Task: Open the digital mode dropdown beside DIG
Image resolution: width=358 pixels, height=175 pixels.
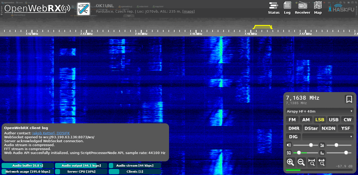Action: 328,137
